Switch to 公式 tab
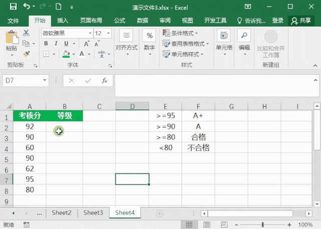The height and width of the screenshot is (229, 321). tap(119, 21)
